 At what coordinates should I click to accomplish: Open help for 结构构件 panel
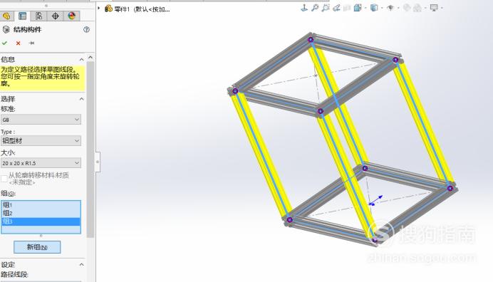pyautogui.click(x=86, y=29)
